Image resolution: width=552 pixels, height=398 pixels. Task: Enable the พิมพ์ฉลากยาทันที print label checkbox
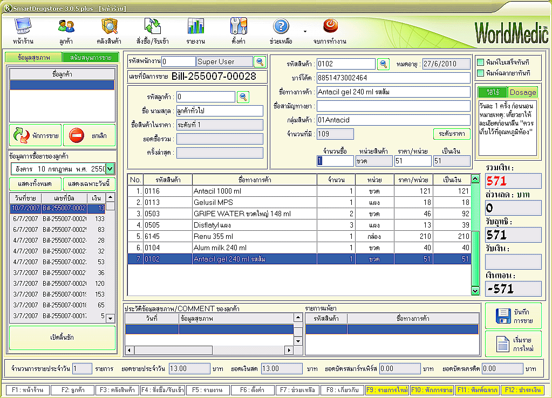point(480,73)
